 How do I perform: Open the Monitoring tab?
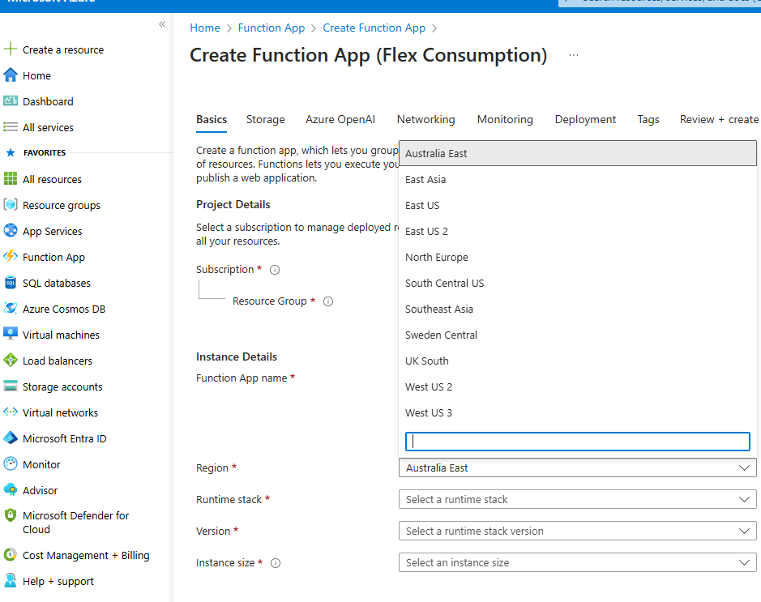(x=505, y=119)
